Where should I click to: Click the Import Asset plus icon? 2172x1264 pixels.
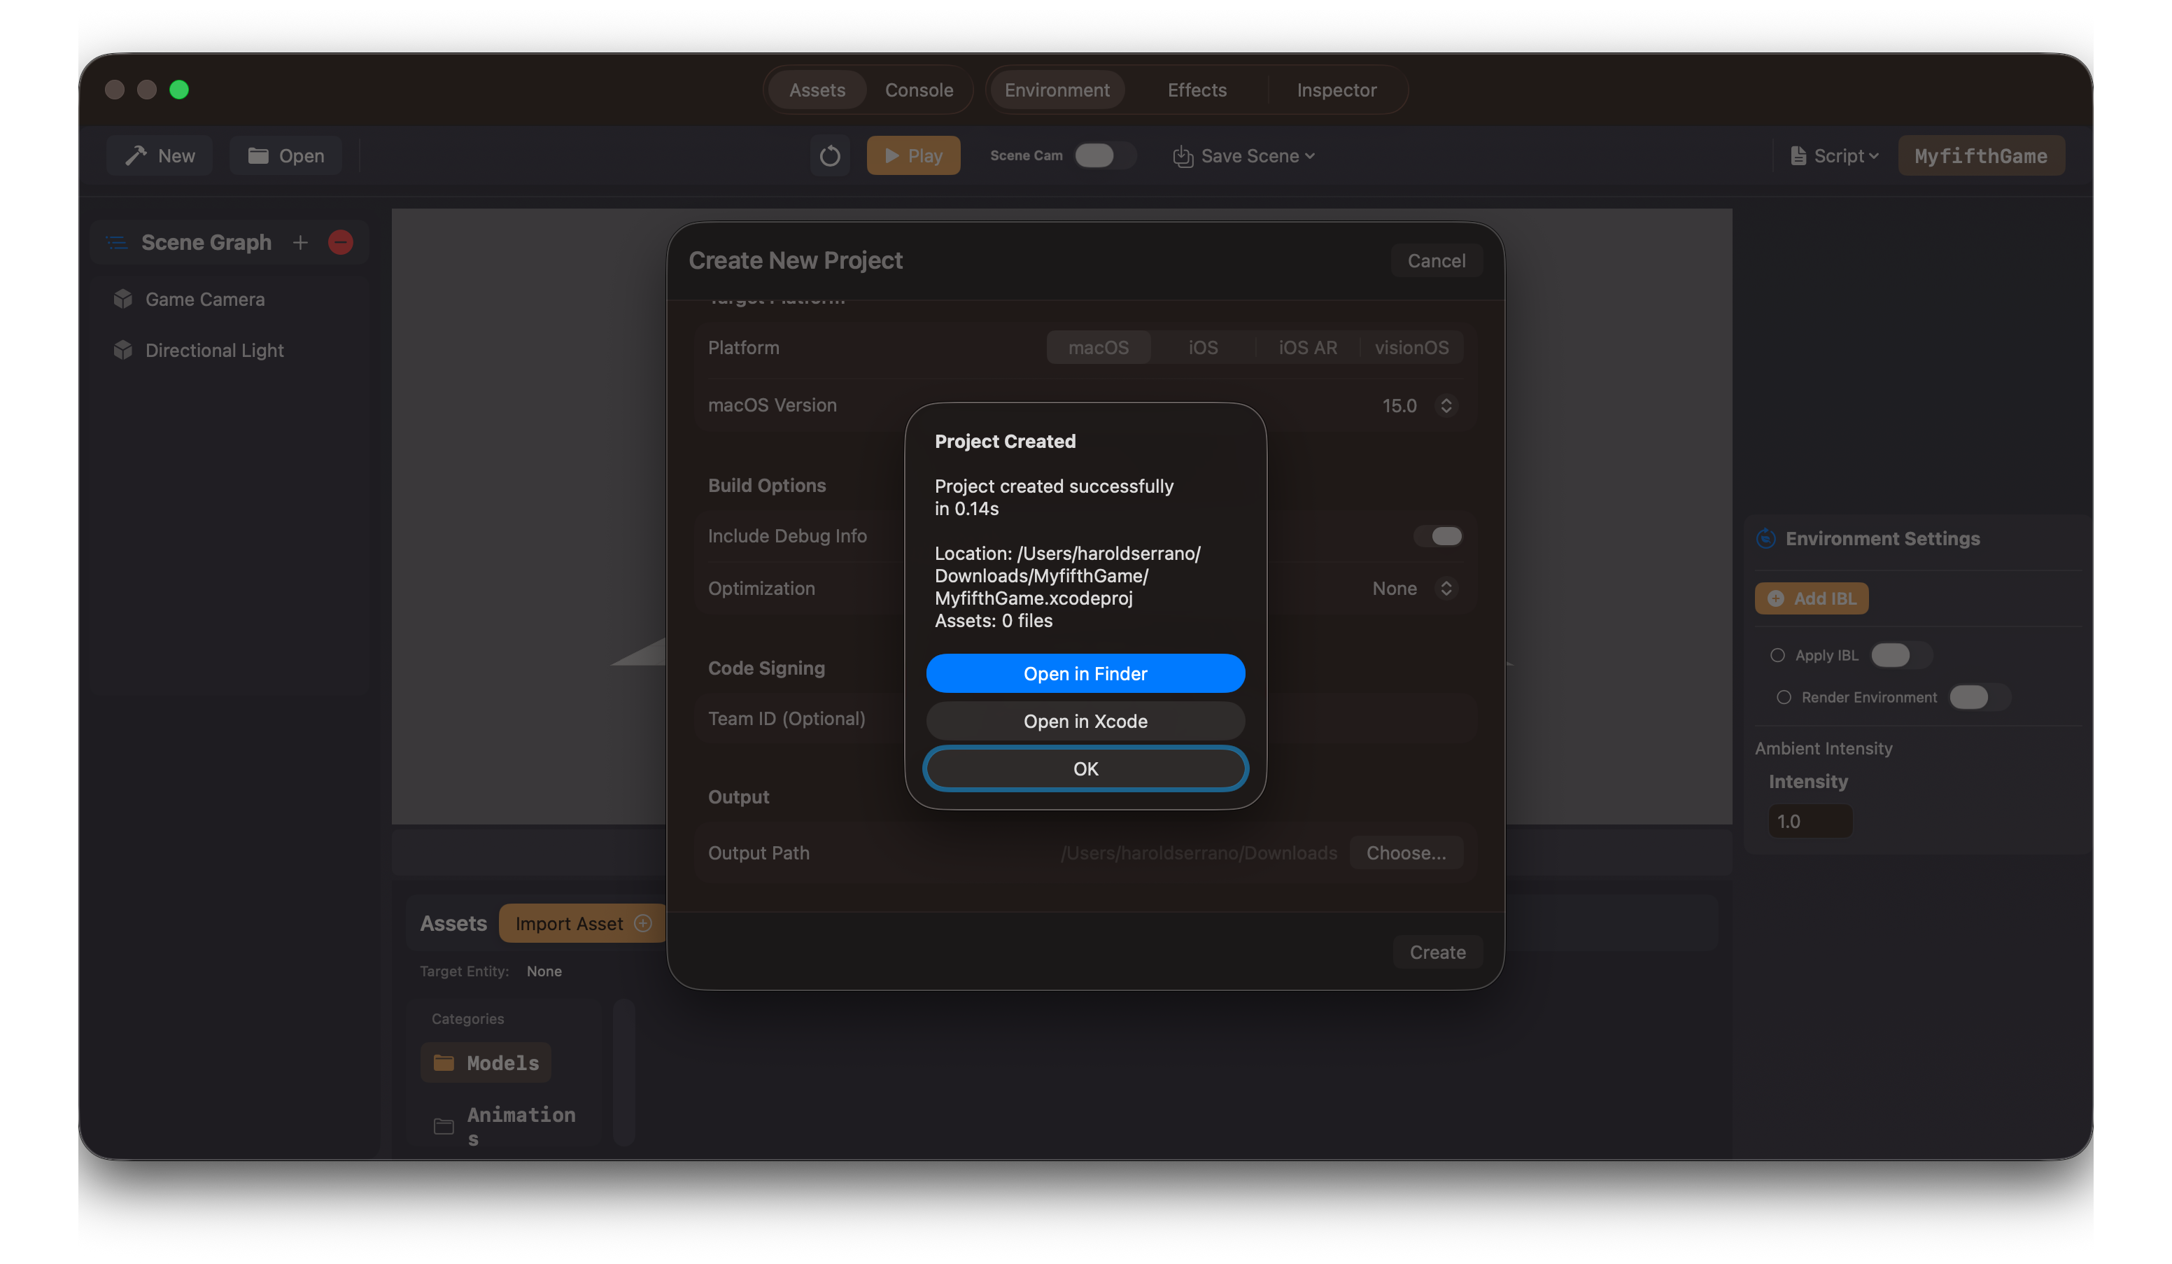coord(642,922)
